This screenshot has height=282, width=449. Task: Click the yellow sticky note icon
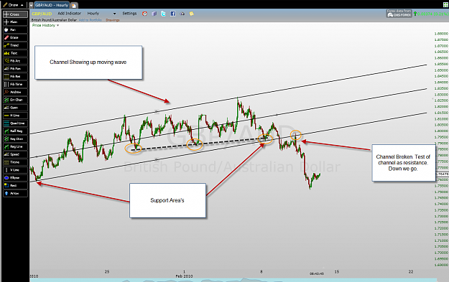(x=191, y=14)
